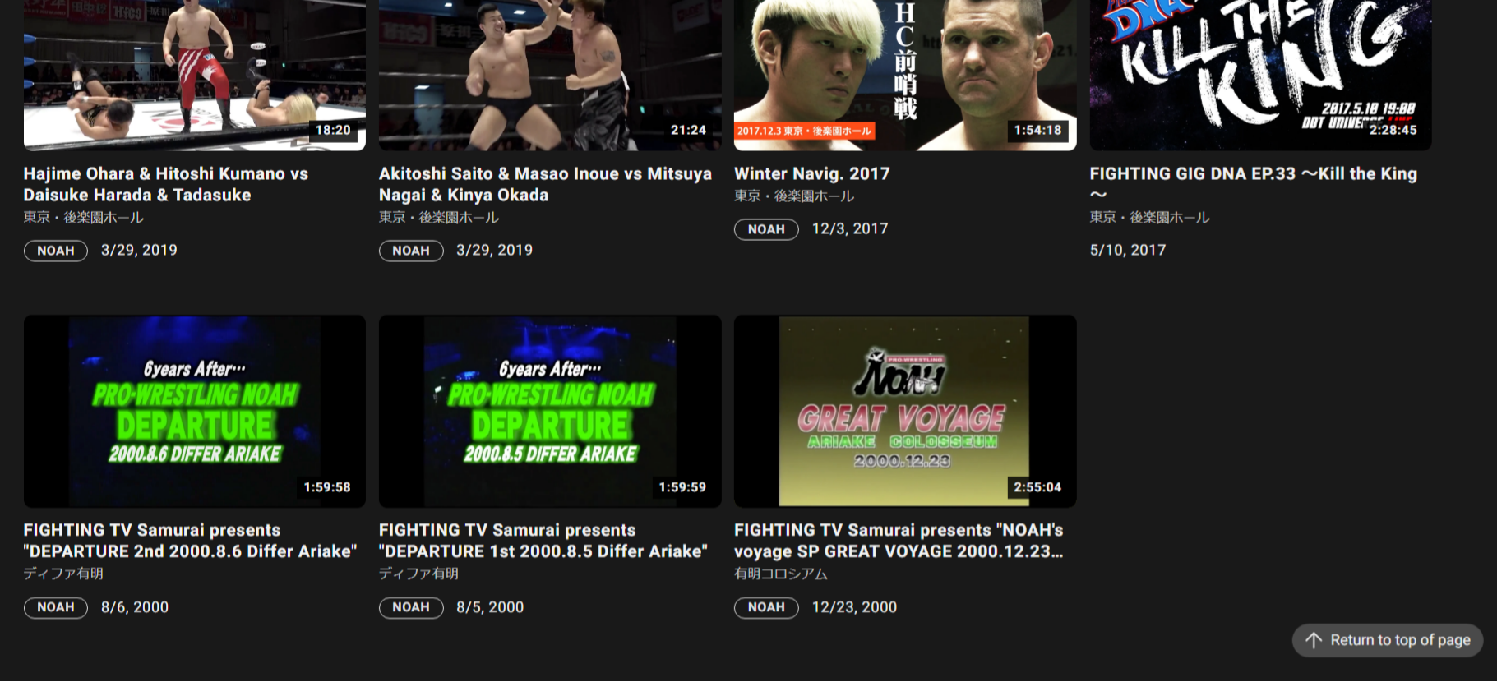Viewport: 1497px width, 682px height.
Task: Click NOAH tag under Winter Navig. 2017
Action: pyautogui.click(x=766, y=229)
